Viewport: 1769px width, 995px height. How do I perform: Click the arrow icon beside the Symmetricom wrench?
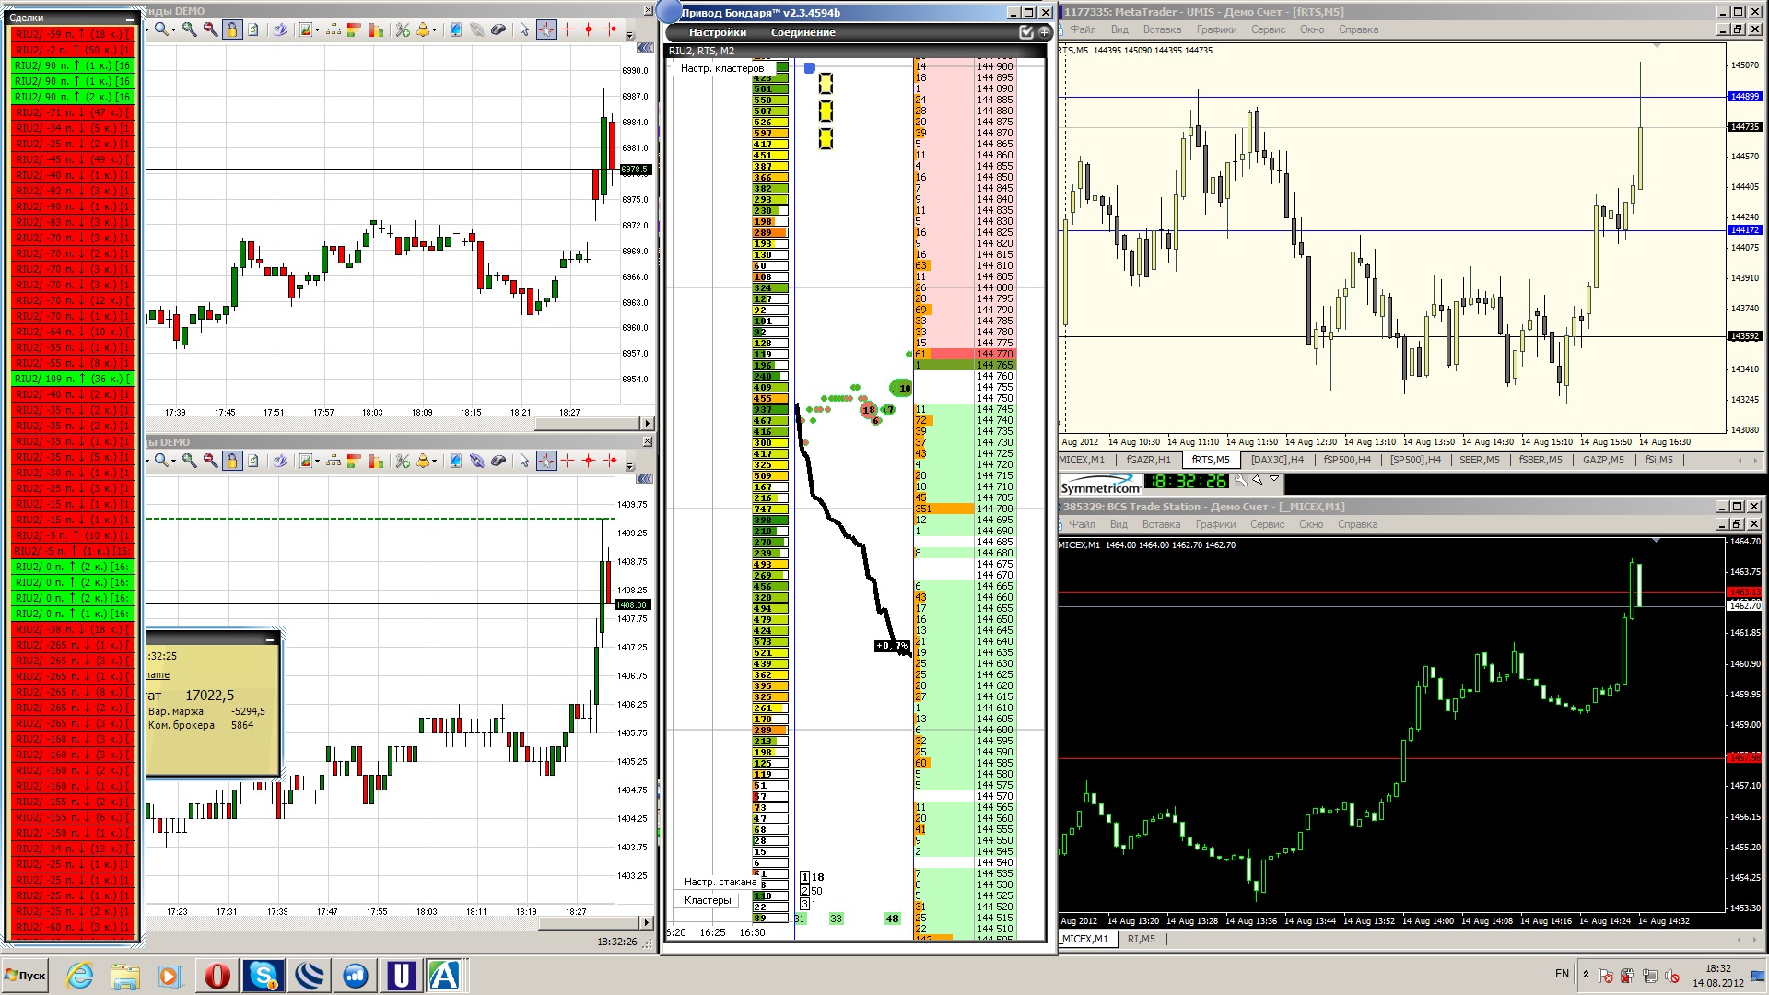[1258, 480]
